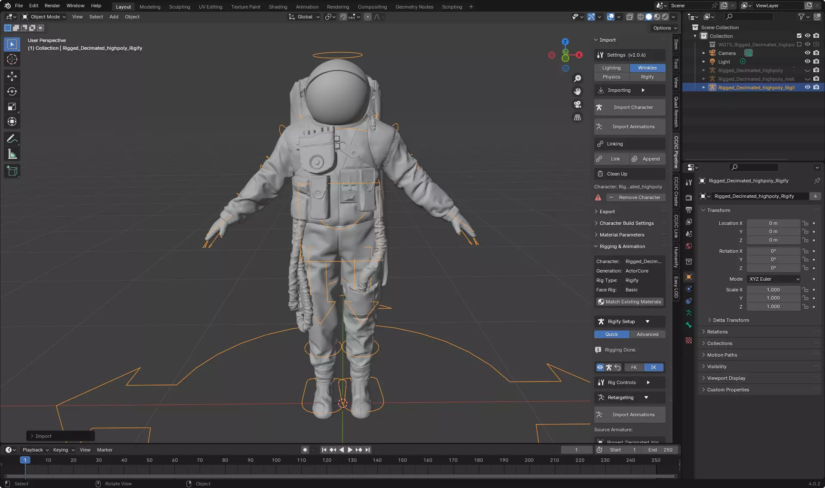Click the Import Character button
Image resolution: width=825 pixels, height=488 pixels.
click(x=630, y=107)
